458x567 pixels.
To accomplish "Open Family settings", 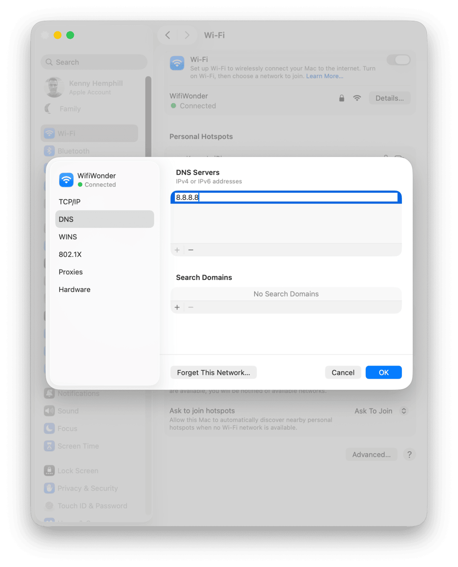I will 89,109.
